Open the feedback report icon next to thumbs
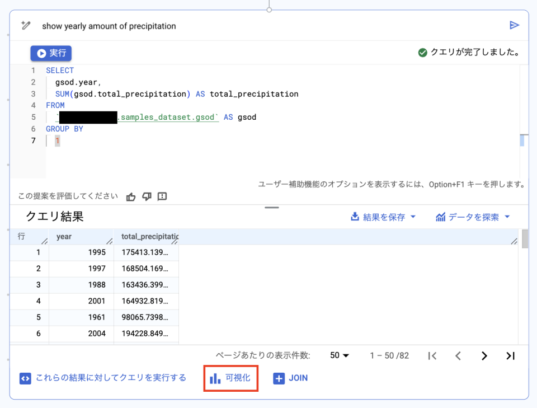The image size is (537, 408). pyautogui.click(x=162, y=196)
